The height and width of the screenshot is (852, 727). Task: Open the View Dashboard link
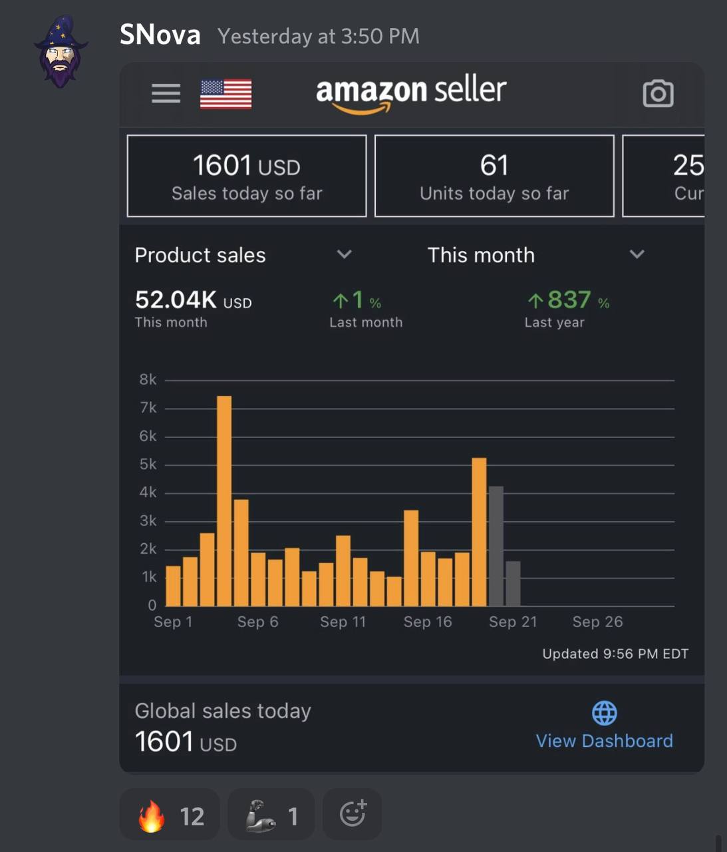point(604,741)
